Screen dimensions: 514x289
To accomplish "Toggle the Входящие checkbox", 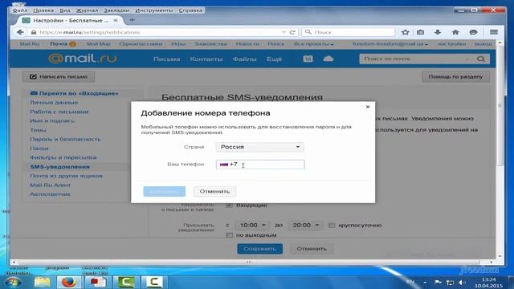I will click(x=229, y=206).
